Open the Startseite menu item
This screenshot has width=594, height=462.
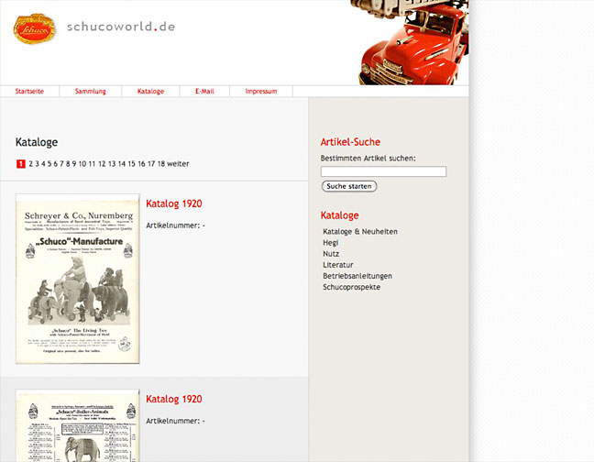[x=29, y=92]
